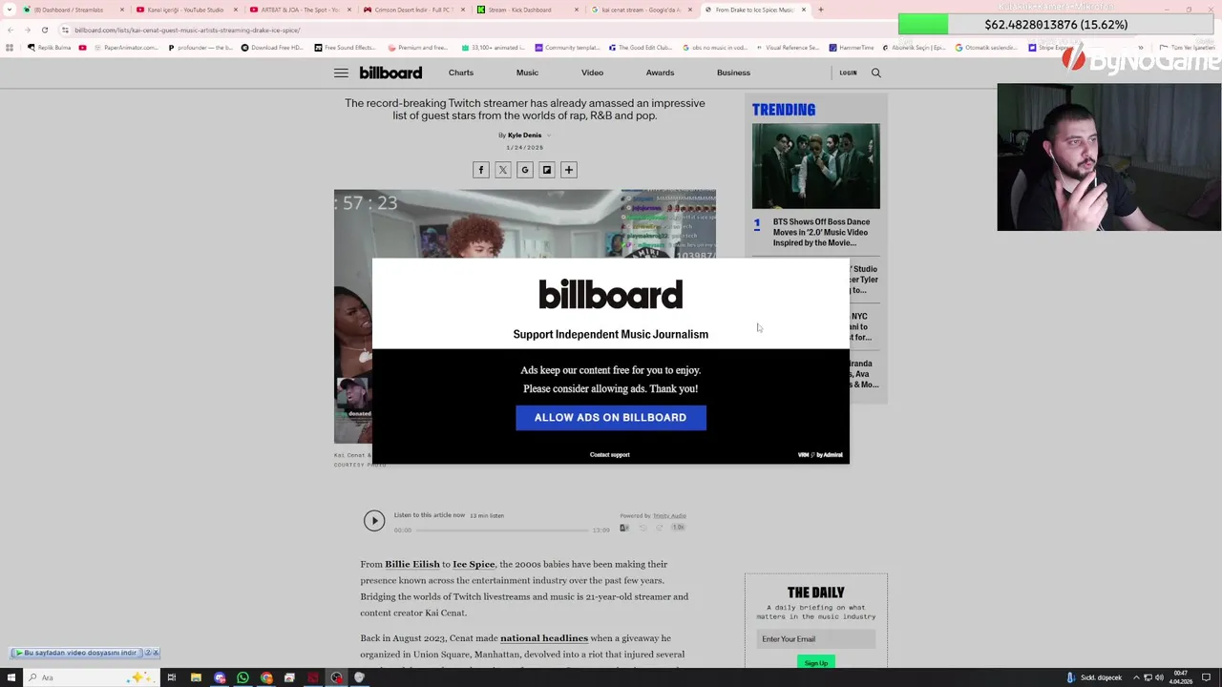Viewport: 1222px width, 687px height.
Task: Open the Music menu
Action: [x=527, y=73]
